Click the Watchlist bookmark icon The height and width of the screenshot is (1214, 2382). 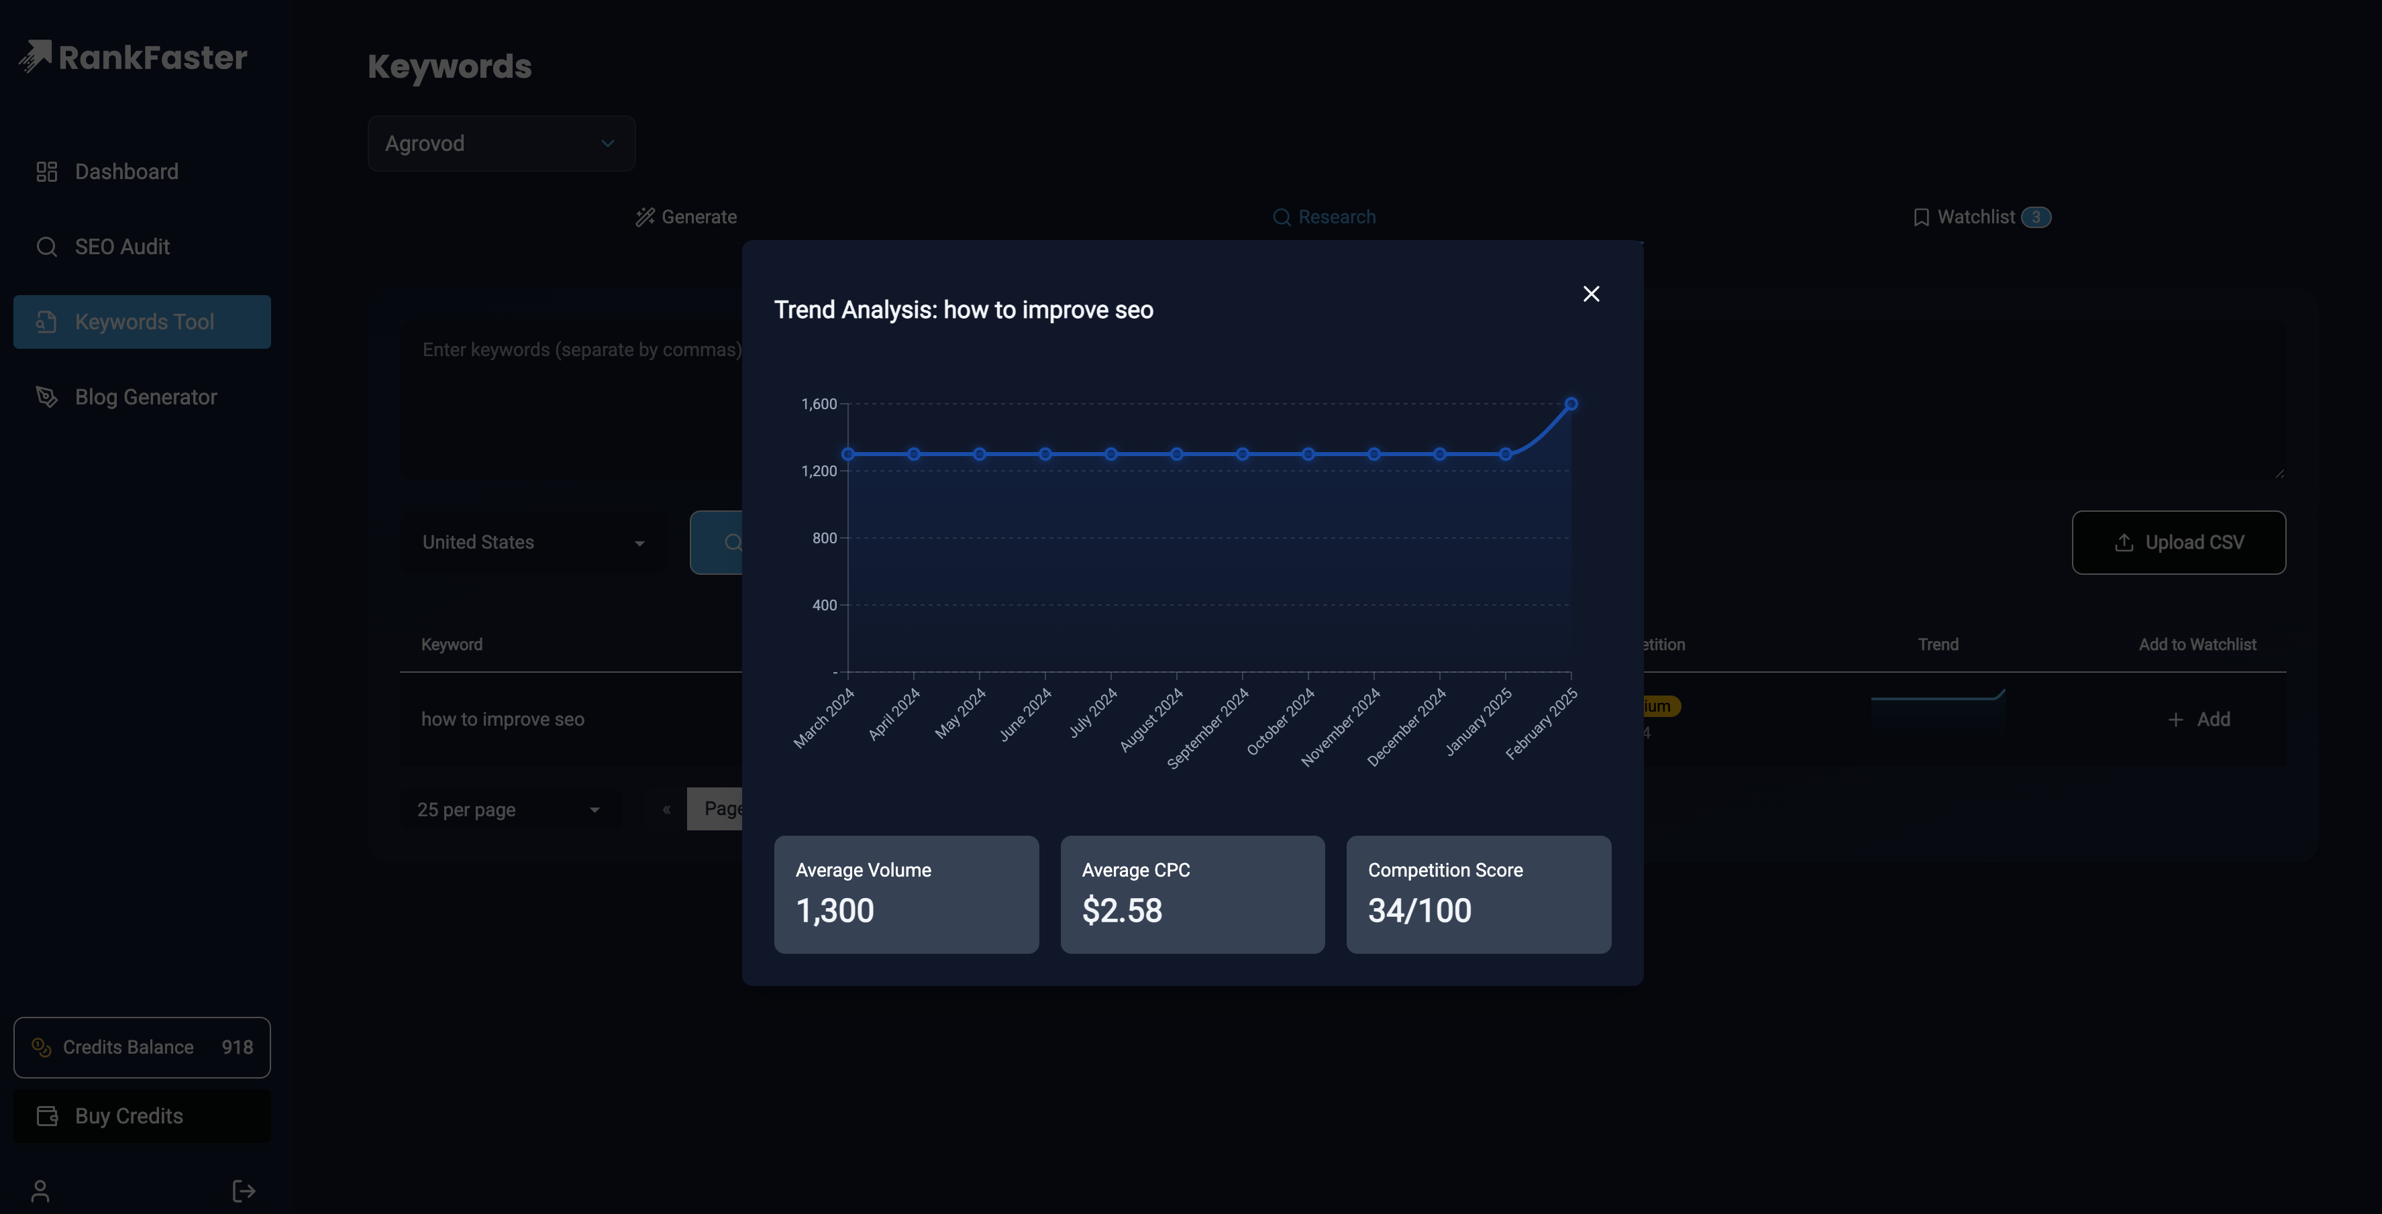click(1920, 217)
